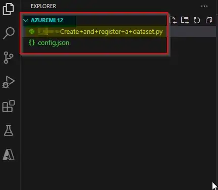Click the New Folder icon
Screen dimensions: 218x190
pos(185,20)
